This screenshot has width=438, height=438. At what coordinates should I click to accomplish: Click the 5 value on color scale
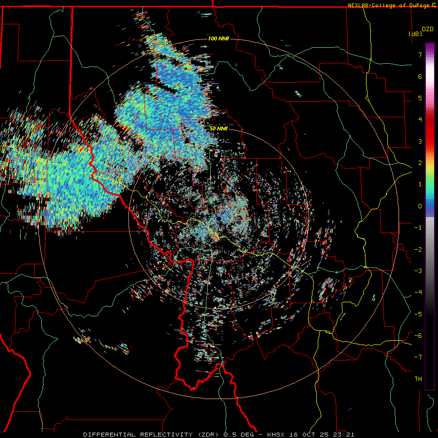[420, 98]
